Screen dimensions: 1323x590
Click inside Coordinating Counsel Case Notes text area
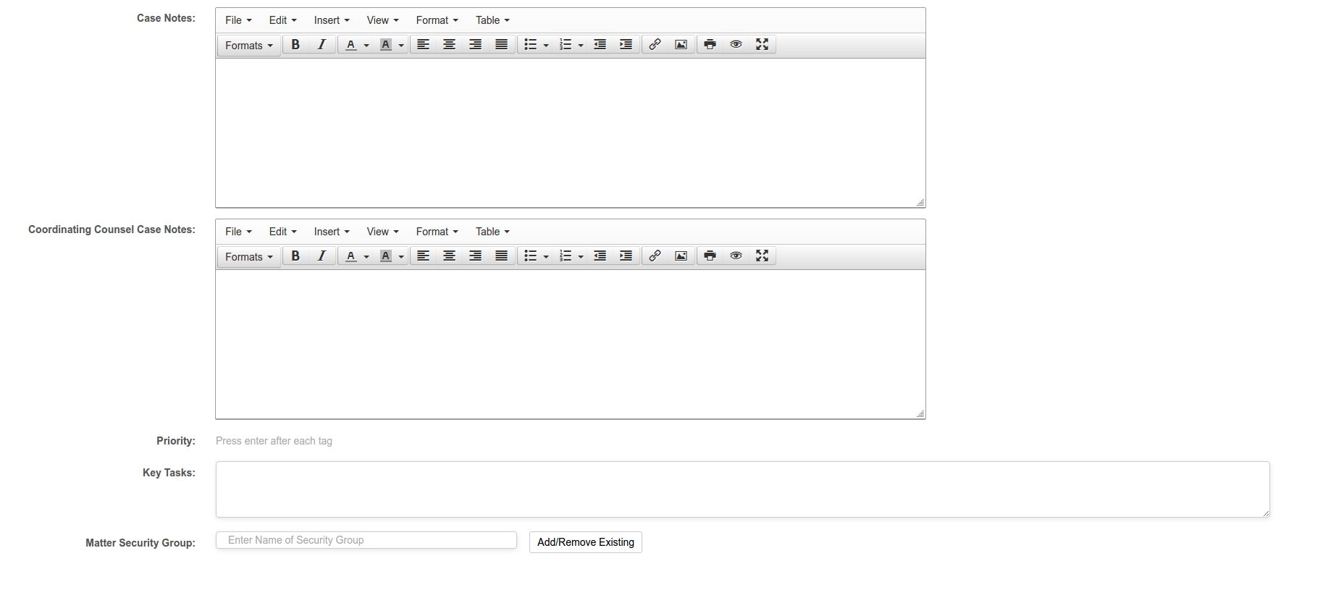click(571, 344)
